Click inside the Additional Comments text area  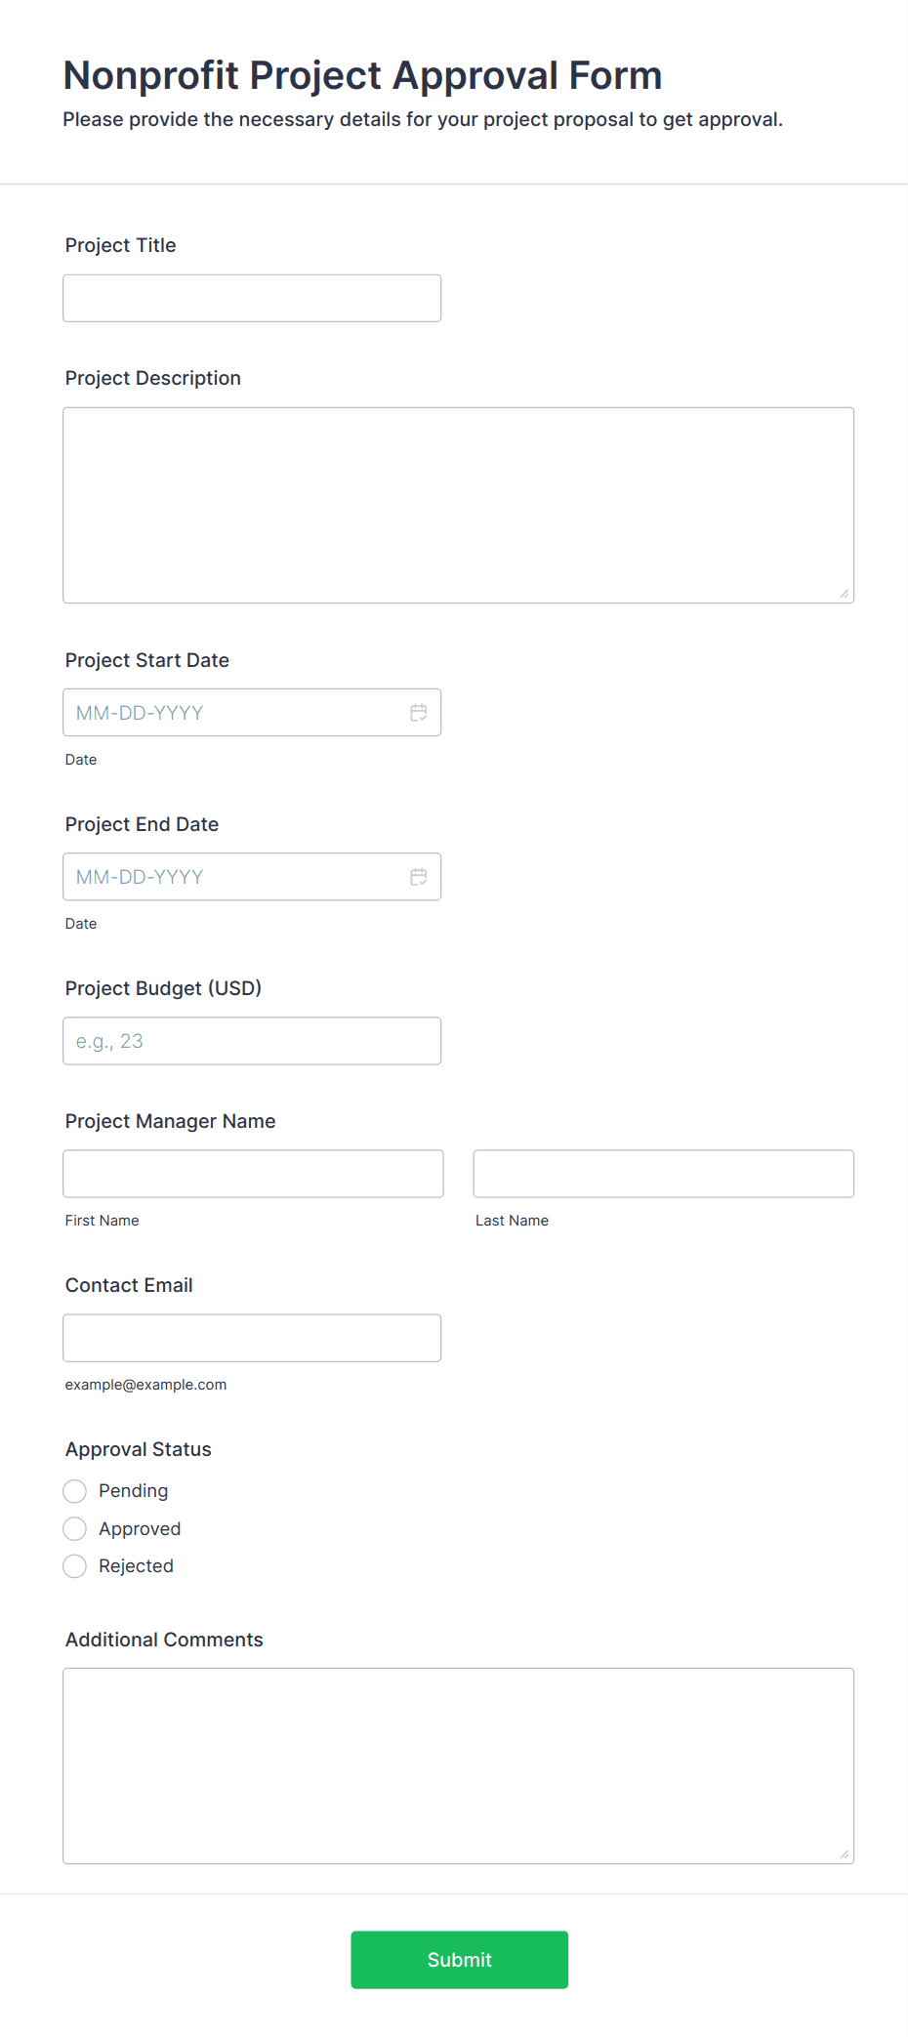[459, 1766]
